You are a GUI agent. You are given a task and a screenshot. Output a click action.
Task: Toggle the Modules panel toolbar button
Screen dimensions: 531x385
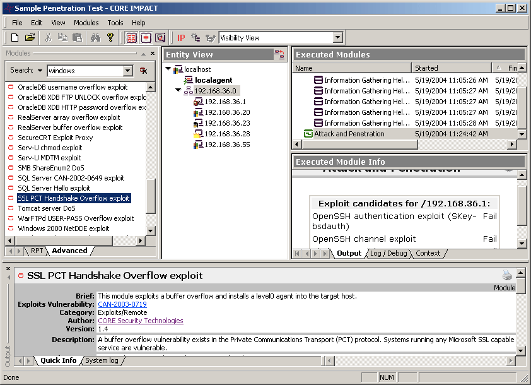tap(131, 38)
